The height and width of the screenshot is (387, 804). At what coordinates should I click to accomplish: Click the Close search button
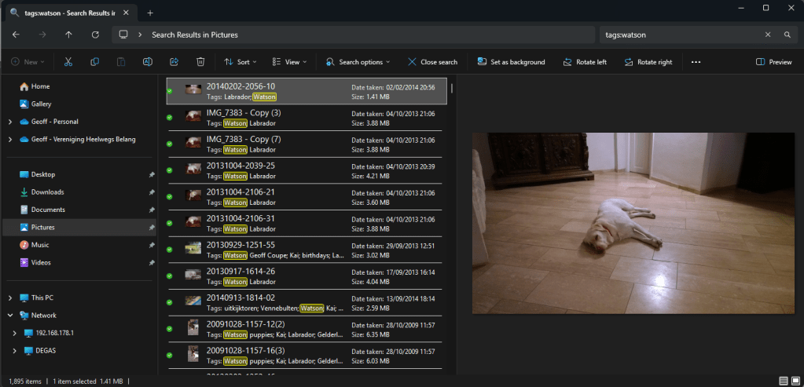(x=432, y=62)
